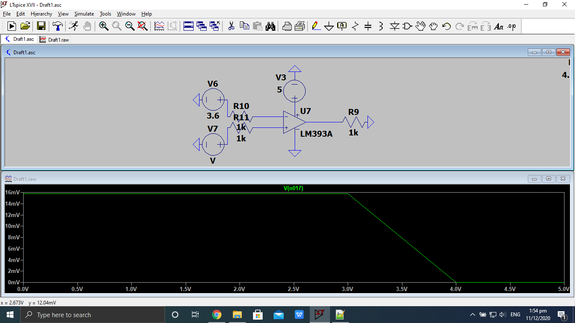Click the Print icon
This screenshot has height=323, width=575.
[x=300, y=26]
